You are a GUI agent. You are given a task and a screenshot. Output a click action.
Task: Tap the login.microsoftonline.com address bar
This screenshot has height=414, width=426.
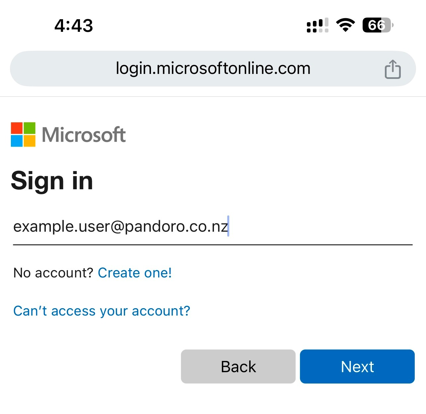213,69
